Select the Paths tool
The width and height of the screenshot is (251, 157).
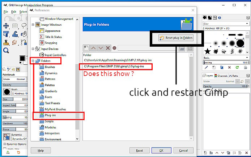point(24,42)
